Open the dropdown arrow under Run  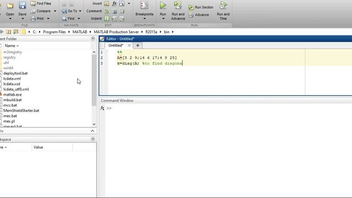point(163,19)
